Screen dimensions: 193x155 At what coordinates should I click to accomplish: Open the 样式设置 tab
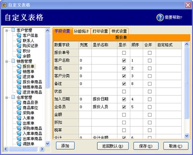pyautogui.click(x=119, y=31)
